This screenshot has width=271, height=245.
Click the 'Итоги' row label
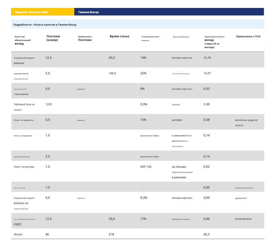coord(18,234)
